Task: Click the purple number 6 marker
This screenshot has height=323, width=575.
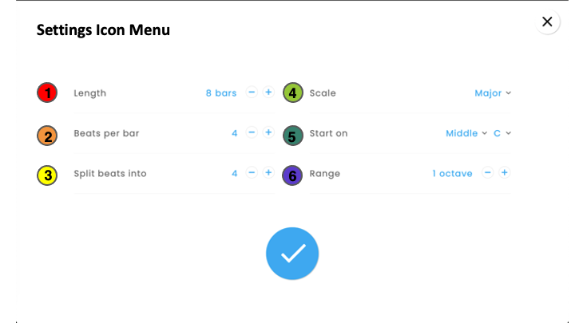Action: coord(292,175)
